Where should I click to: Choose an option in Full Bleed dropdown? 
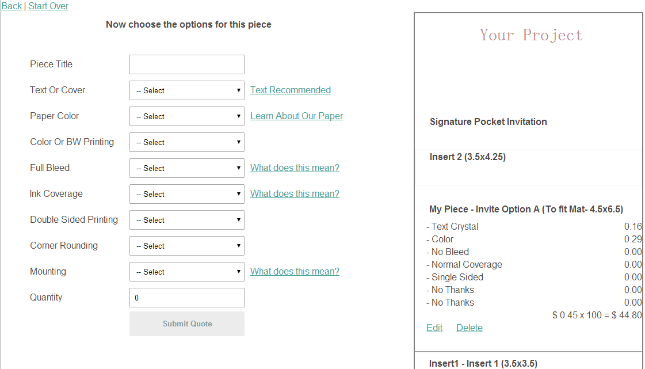(x=186, y=168)
